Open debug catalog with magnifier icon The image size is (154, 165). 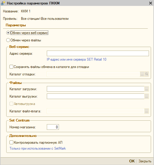click(x=147, y=74)
